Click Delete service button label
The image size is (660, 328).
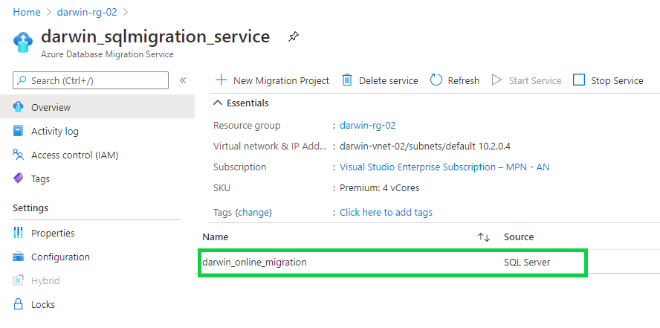[x=389, y=80]
